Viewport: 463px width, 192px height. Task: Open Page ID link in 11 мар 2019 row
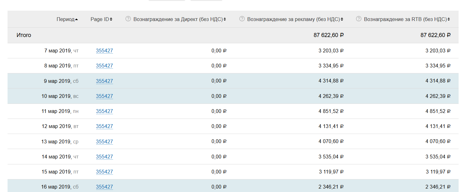[x=104, y=111]
